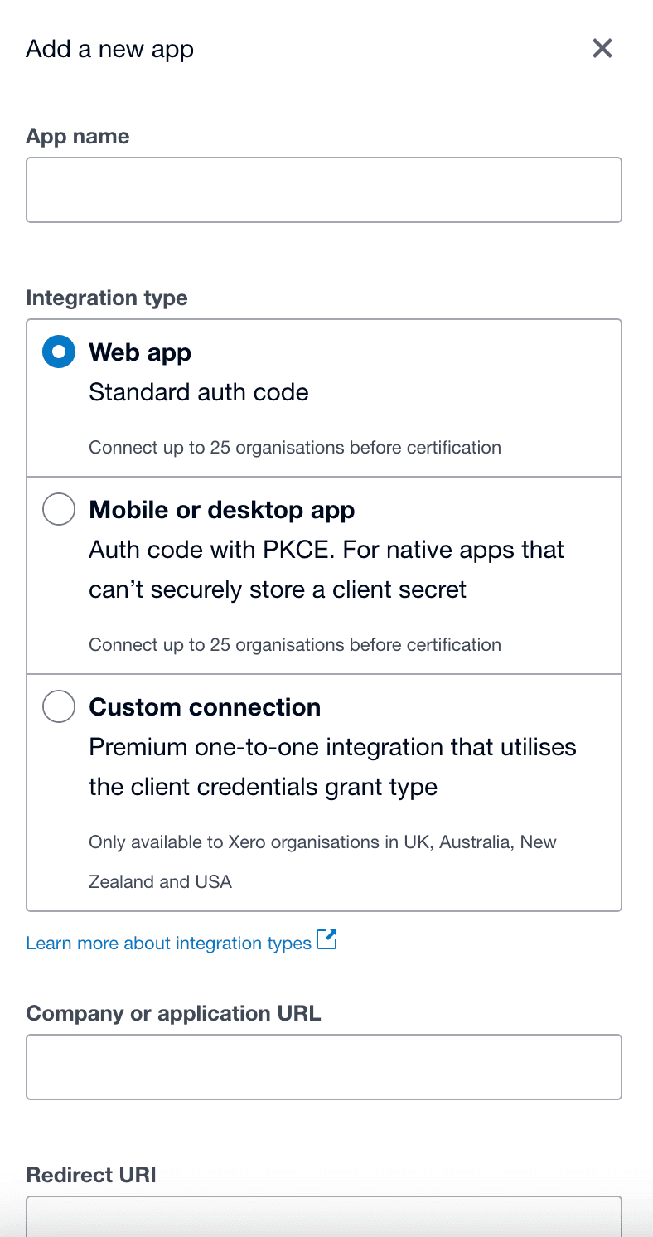The image size is (653, 1237).
Task: Click the Redirect URI label
Action: point(91,1175)
